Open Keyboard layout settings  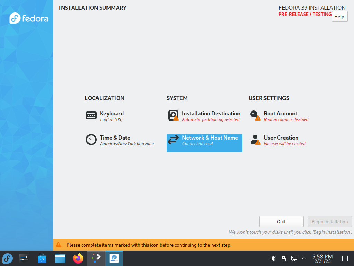[104, 116]
